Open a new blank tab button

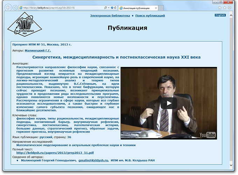(x=161, y=8)
